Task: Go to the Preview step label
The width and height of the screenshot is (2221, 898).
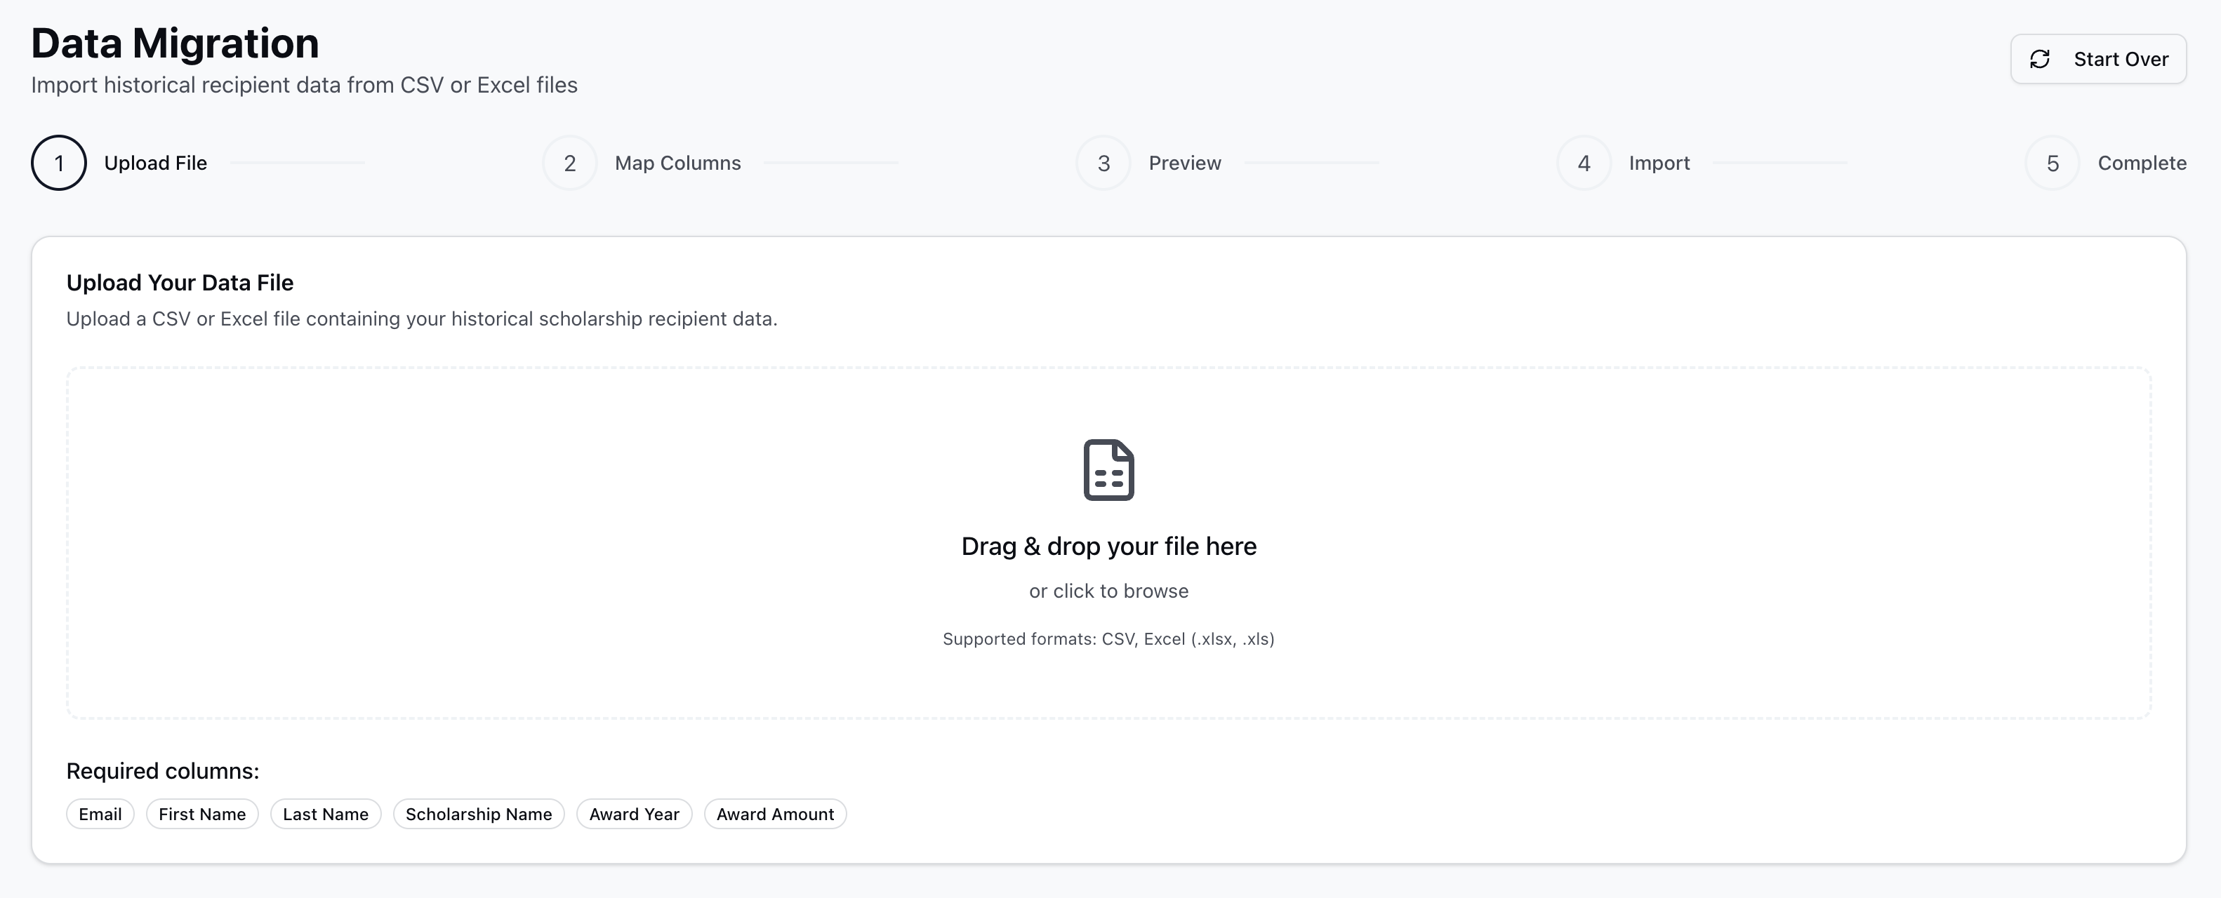Action: click(1185, 163)
